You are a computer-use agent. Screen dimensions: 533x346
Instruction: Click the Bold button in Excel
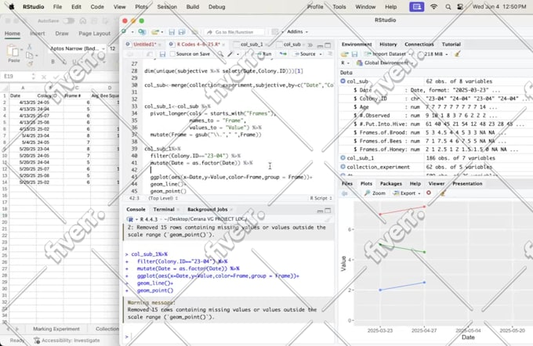(x=53, y=62)
